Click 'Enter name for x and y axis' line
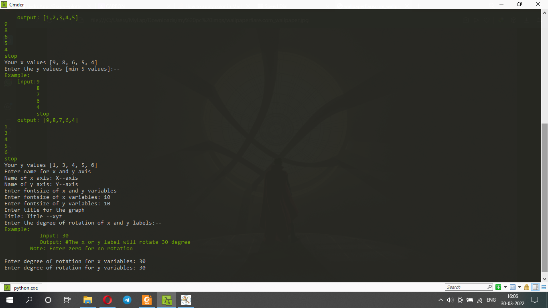This screenshot has width=548, height=308. point(48,172)
